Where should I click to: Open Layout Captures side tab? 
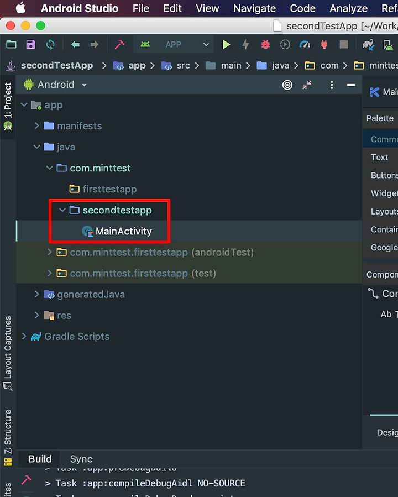pos(8,353)
